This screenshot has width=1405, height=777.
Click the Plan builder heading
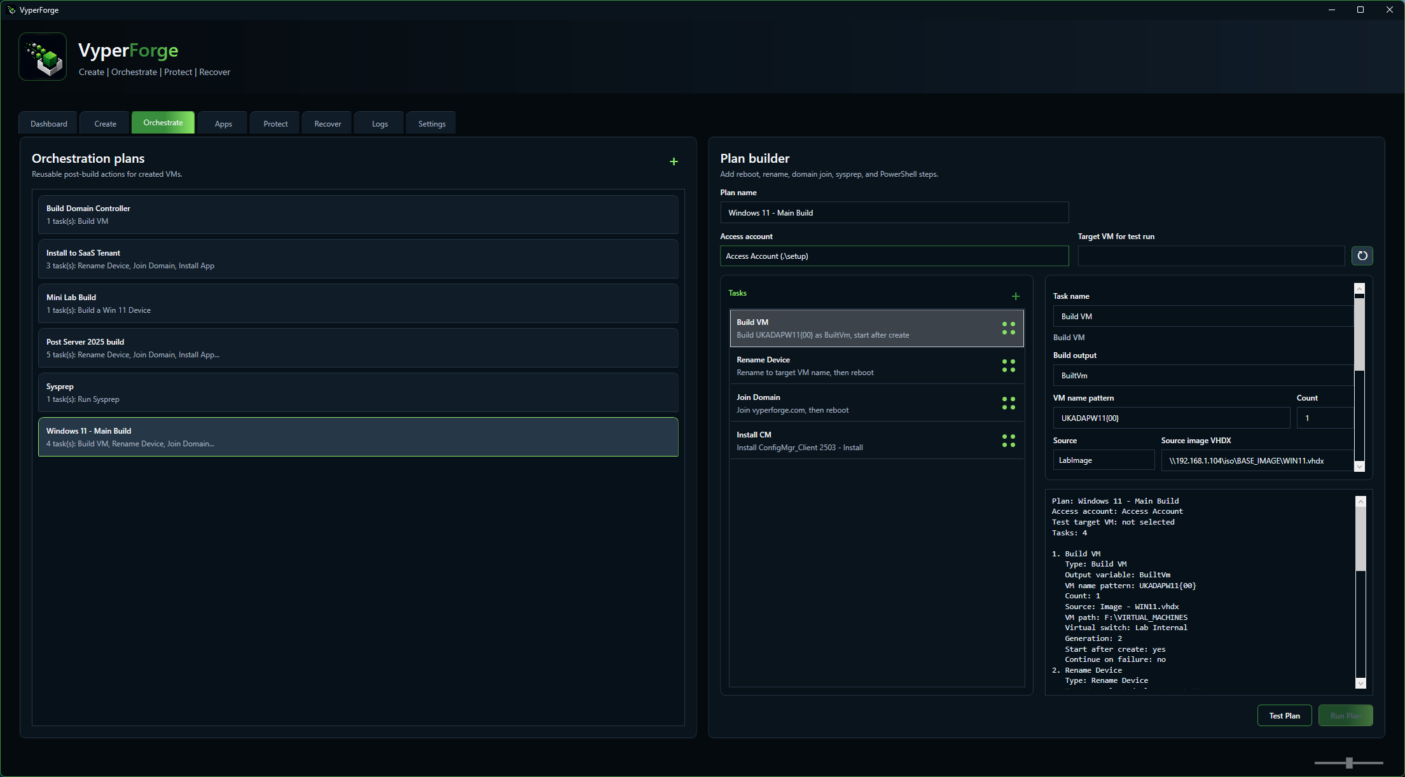click(754, 158)
